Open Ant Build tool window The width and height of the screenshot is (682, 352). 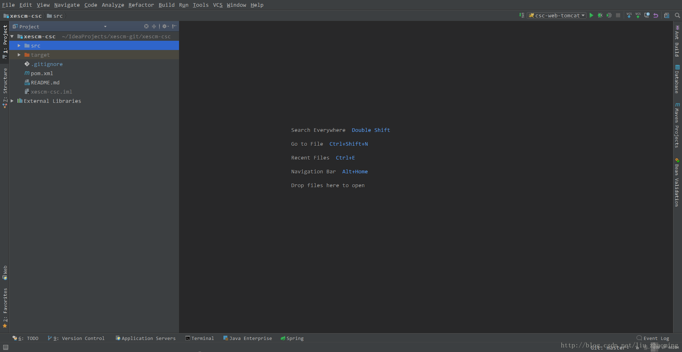[677, 41]
